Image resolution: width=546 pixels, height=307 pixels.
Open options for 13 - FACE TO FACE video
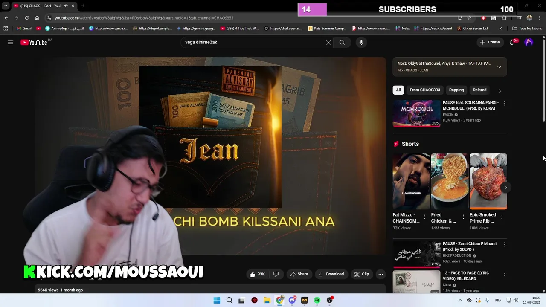[505, 273]
